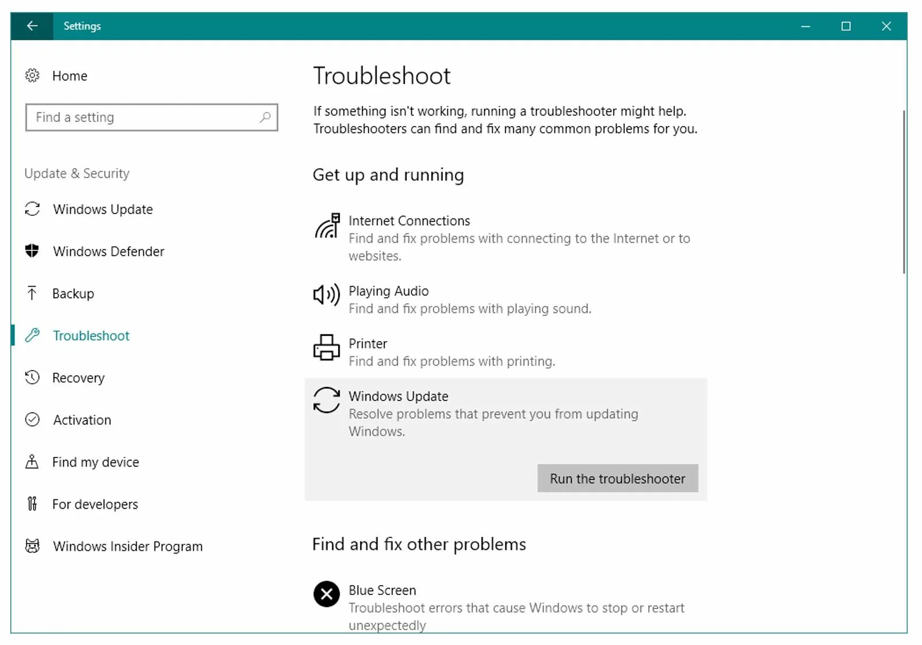Click the Windows Update troubleshooter sync icon
Image resolution: width=922 pixels, height=645 pixels.
(x=326, y=400)
